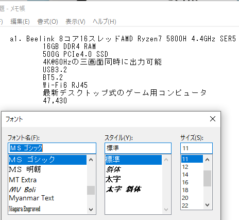Select font size 14
Image resolution: width=239 pixels, height=220 pixels.
tap(192, 175)
